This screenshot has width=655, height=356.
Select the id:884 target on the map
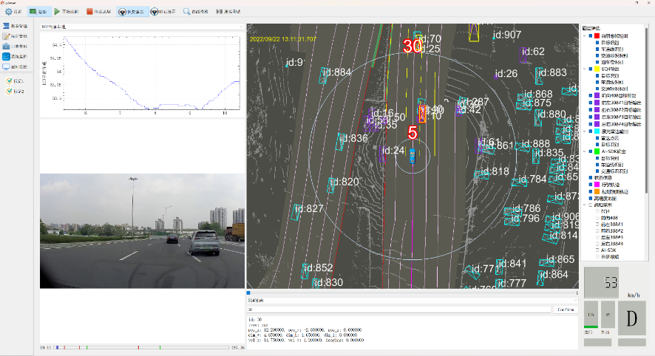tap(324, 75)
